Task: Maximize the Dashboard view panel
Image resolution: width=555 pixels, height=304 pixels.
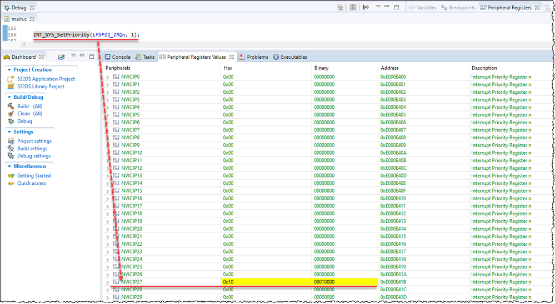Action: (x=91, y=56)
